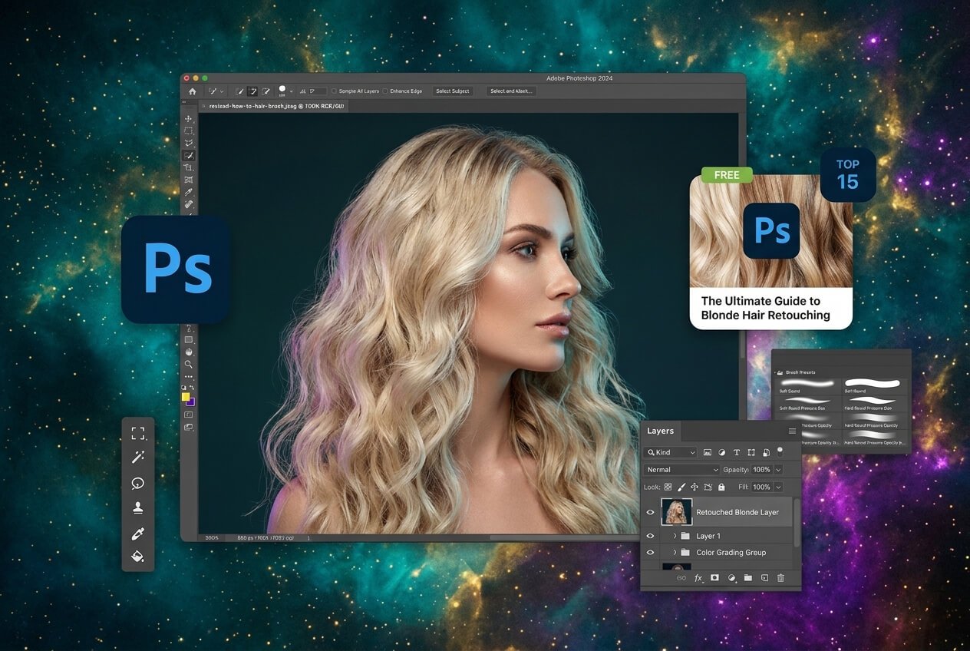Click the Select Subject button
The height and width of the screenshot is (651, 970).
[453, 91]
